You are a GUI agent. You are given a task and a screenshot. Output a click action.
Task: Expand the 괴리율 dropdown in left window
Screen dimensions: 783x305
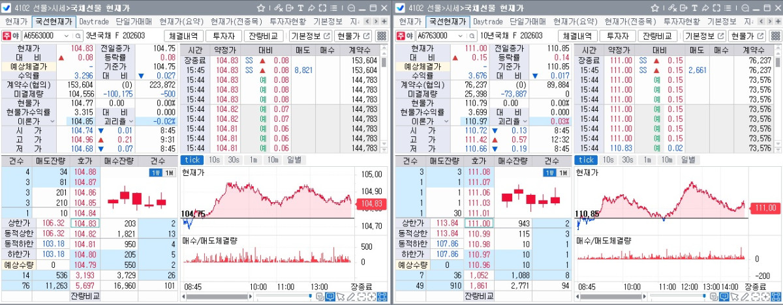[130, 121]
